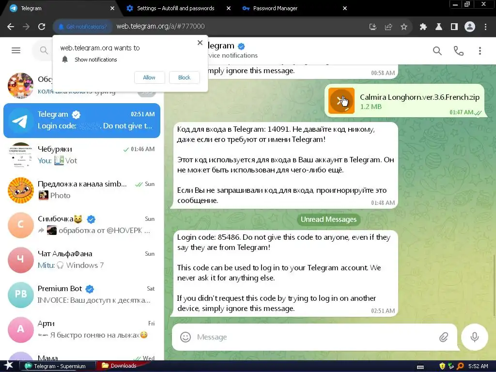496x372 pixels.
Task: Close the Telegram browser tab
Action: 112,8
